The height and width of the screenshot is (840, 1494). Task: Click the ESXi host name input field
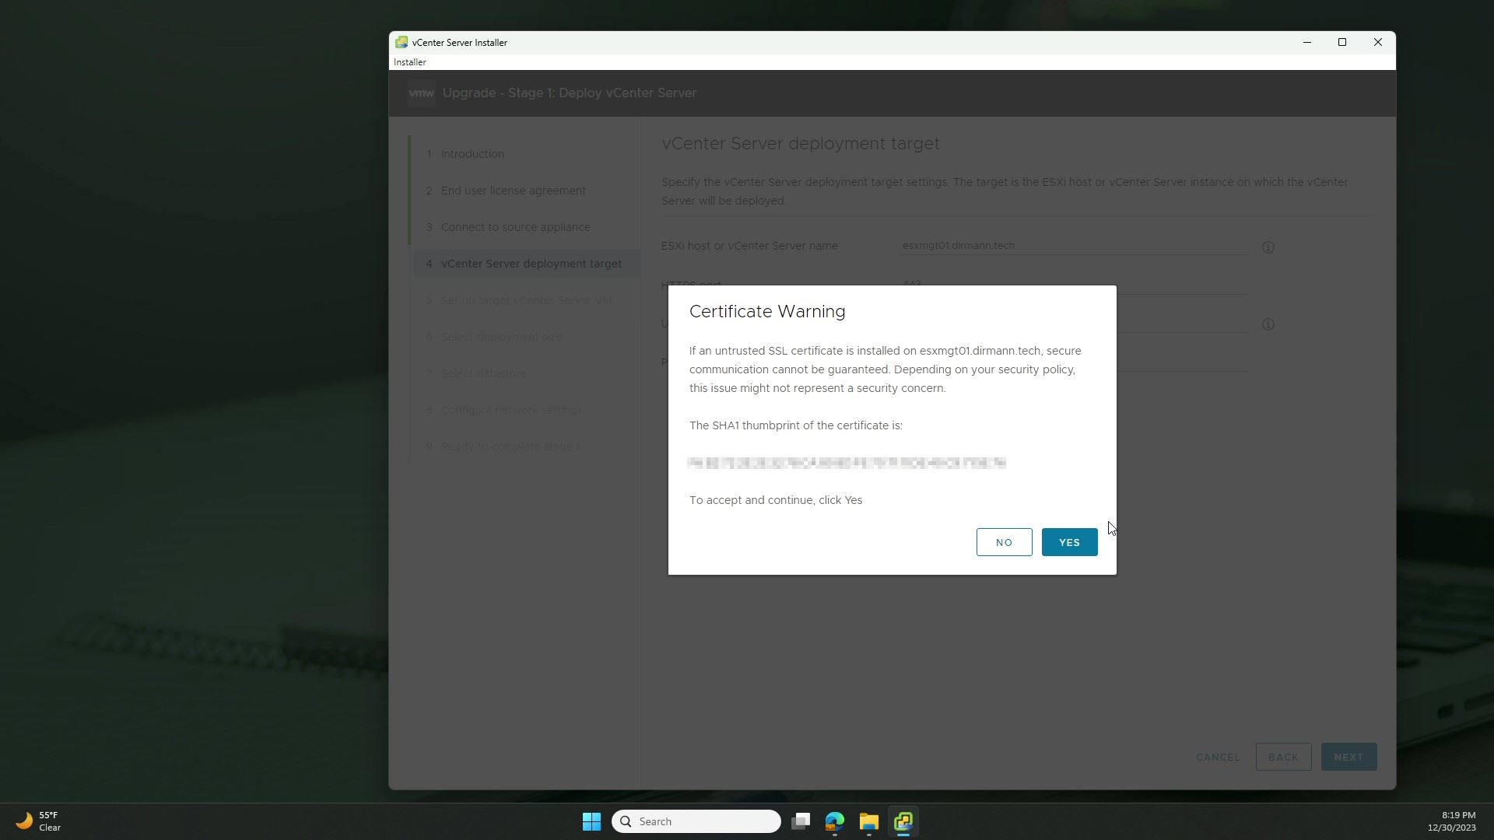coord(1073,246)
